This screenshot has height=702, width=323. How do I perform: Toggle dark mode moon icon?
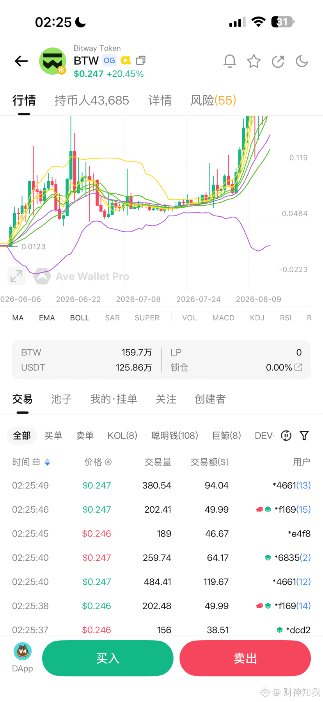point(302,61)
